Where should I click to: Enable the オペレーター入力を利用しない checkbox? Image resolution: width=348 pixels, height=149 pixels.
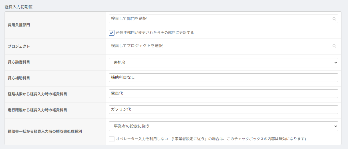[x=112, y=139]
